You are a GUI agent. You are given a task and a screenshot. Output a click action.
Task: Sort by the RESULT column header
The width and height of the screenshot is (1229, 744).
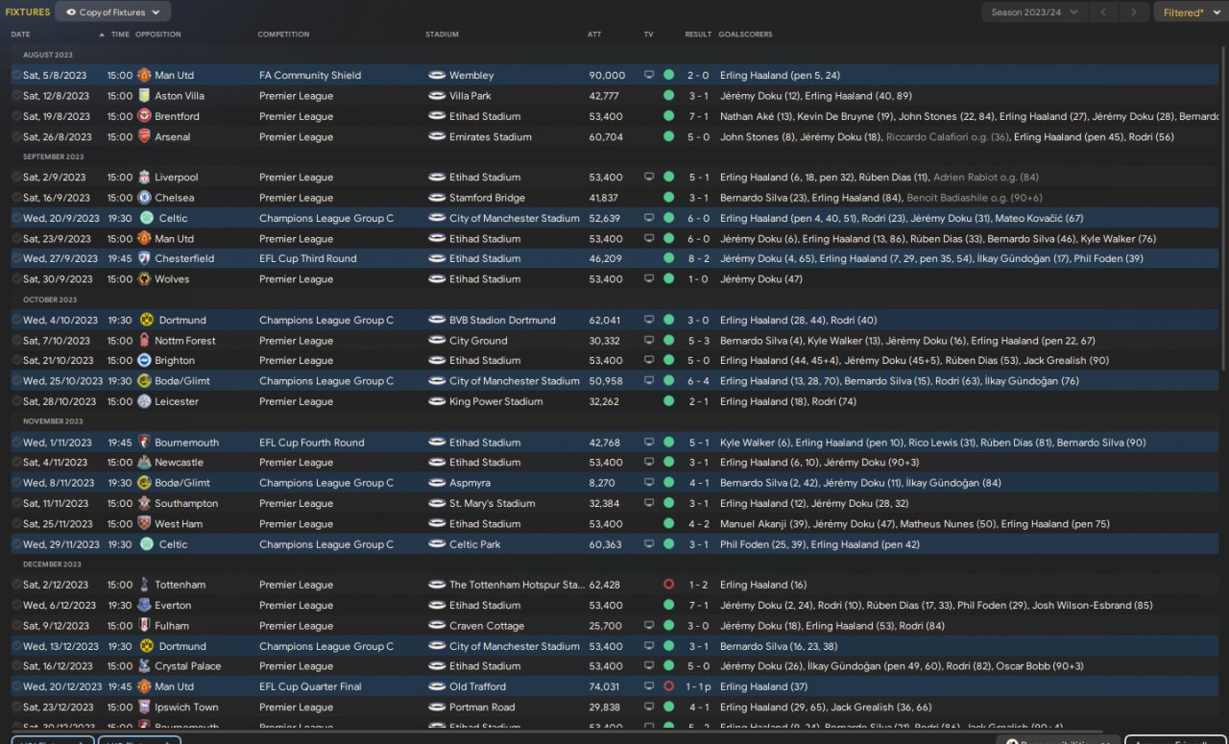[698, 35]
